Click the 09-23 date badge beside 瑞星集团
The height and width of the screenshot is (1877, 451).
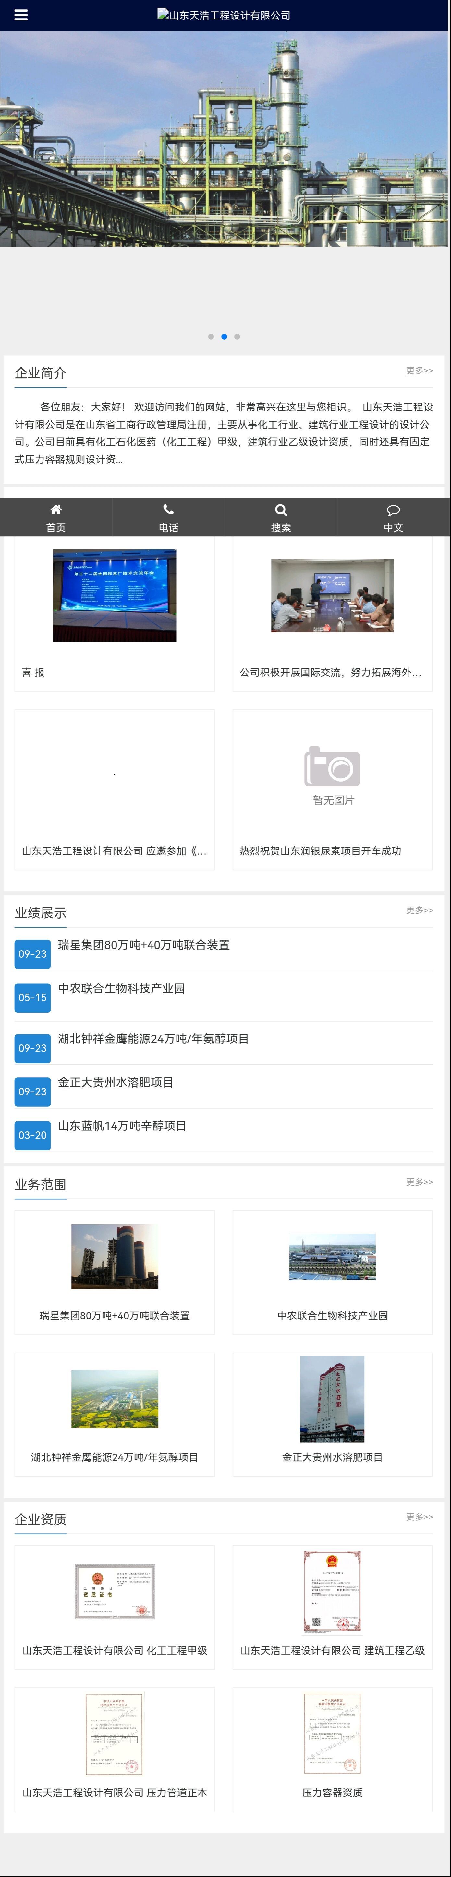(33, 954)
